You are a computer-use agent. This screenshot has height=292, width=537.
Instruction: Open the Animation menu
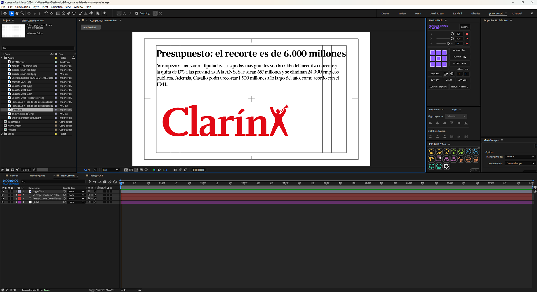click(57, 7)
